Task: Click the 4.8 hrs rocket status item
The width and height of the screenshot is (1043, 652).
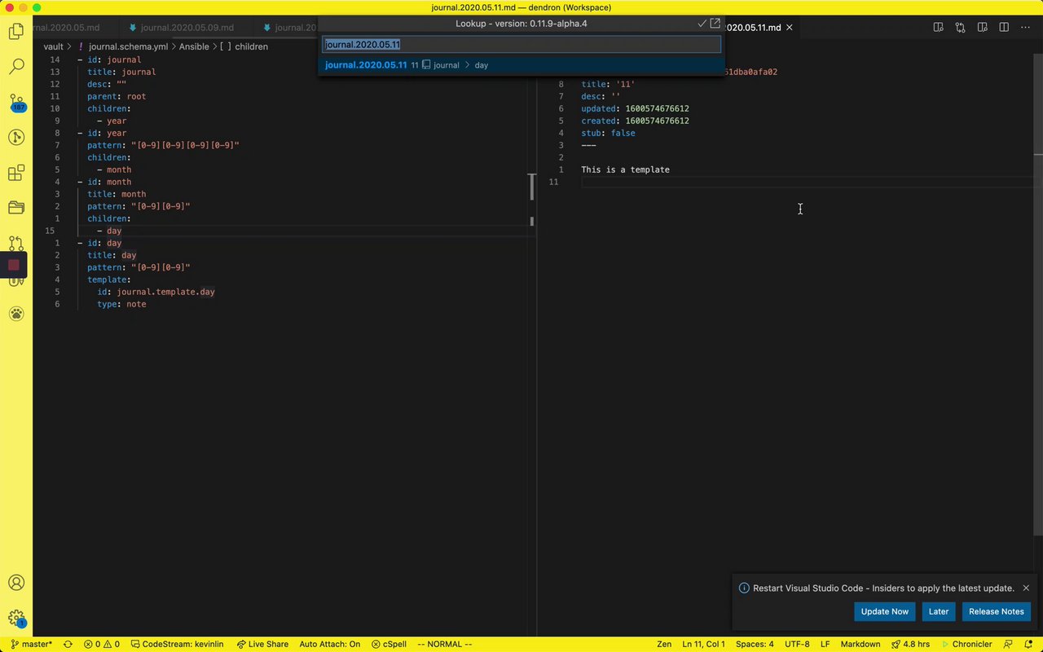Action: (x=910, y=644)
